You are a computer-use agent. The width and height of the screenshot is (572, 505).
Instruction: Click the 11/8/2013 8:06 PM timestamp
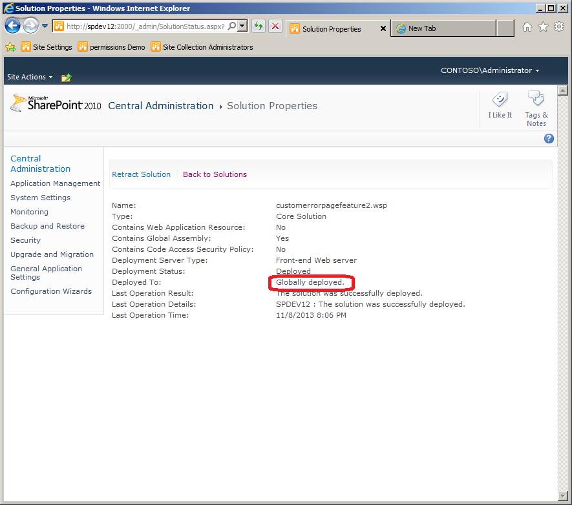311,314
